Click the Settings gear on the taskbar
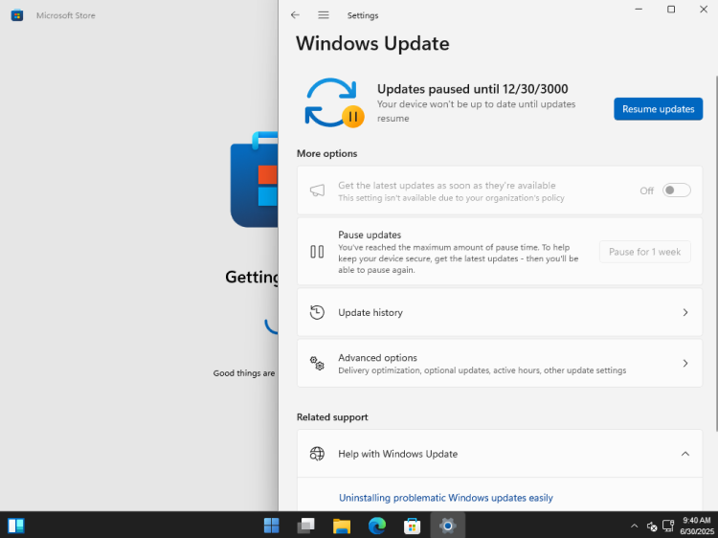The image size is (718, 538). [x=447, y=526]
